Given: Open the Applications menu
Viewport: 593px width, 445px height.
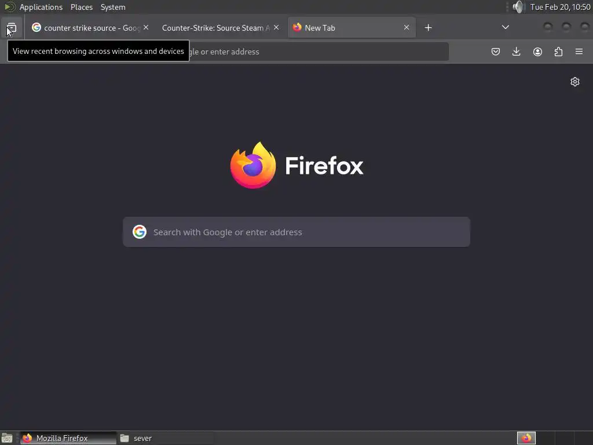Looking at the screenshot, I should [x=41, y=7].
